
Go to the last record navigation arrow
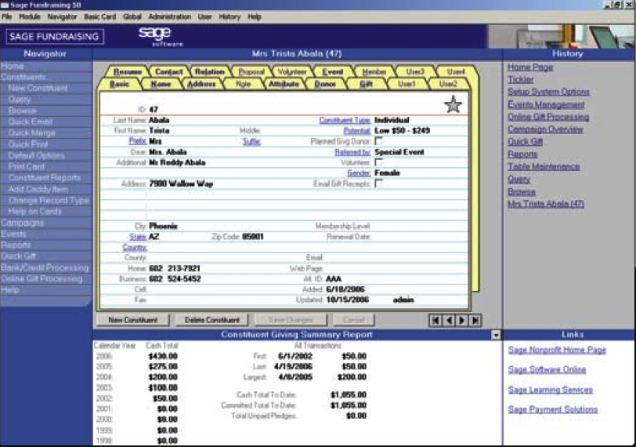[x=475, y=320]
